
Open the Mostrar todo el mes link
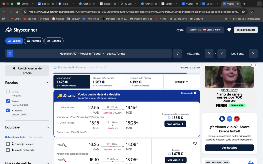[190, 67]
